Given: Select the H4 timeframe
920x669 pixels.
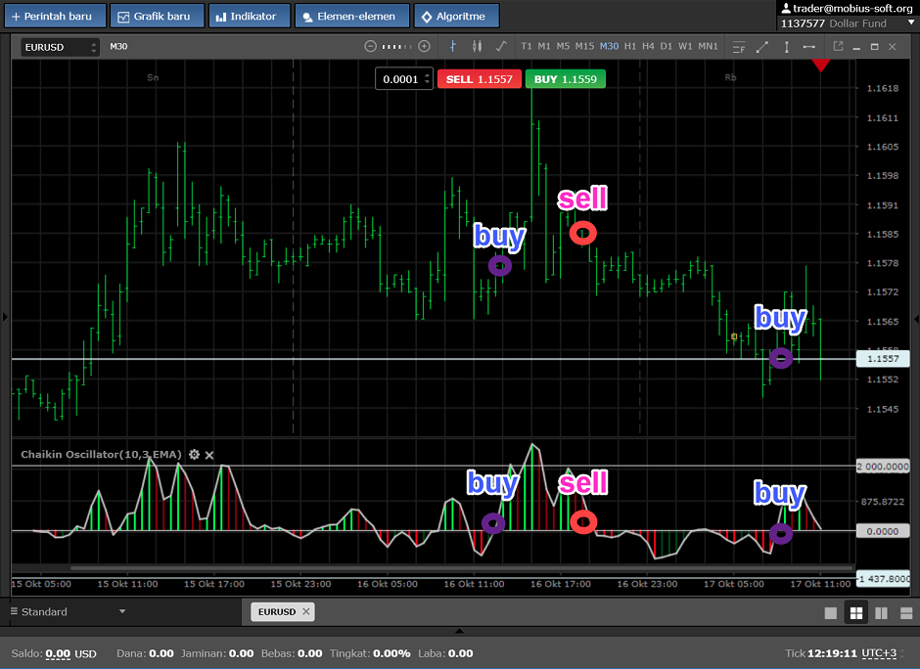Looking at the screenshot, I should (648, 46).
